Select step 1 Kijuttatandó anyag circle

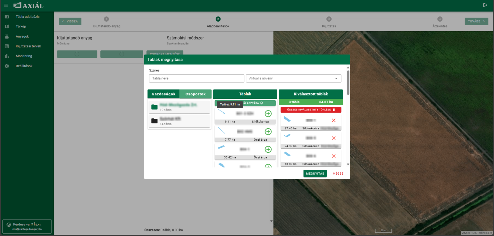107,19
